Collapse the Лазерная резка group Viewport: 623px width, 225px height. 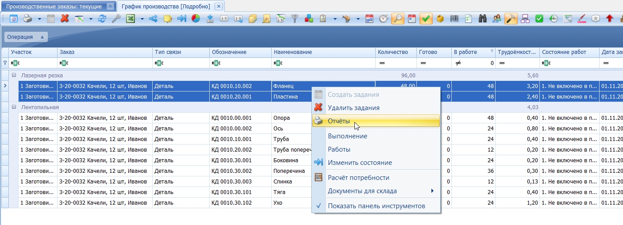coord(14,76)
